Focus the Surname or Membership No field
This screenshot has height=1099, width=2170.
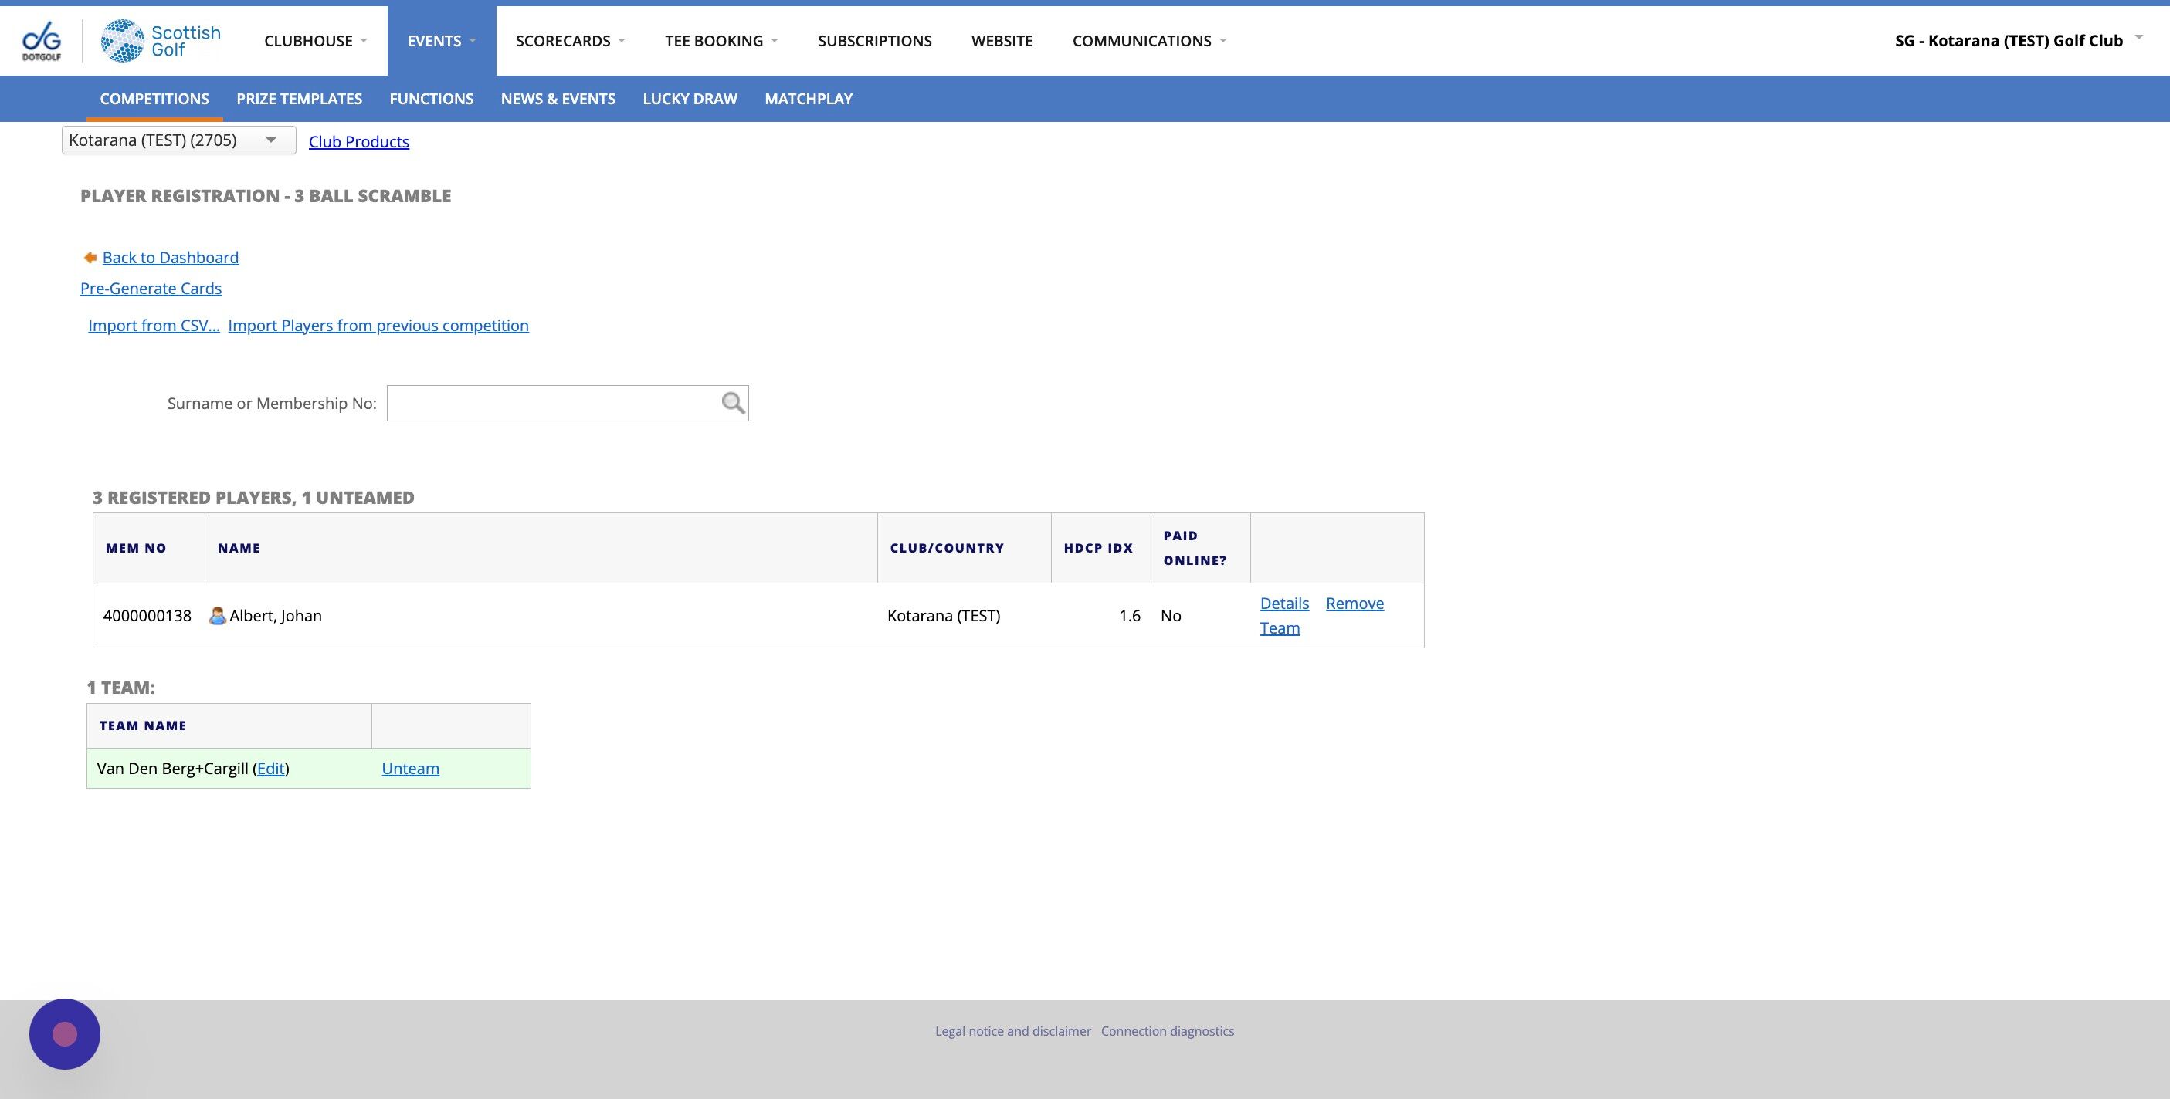pyautogui.click(x=551, y=404)
